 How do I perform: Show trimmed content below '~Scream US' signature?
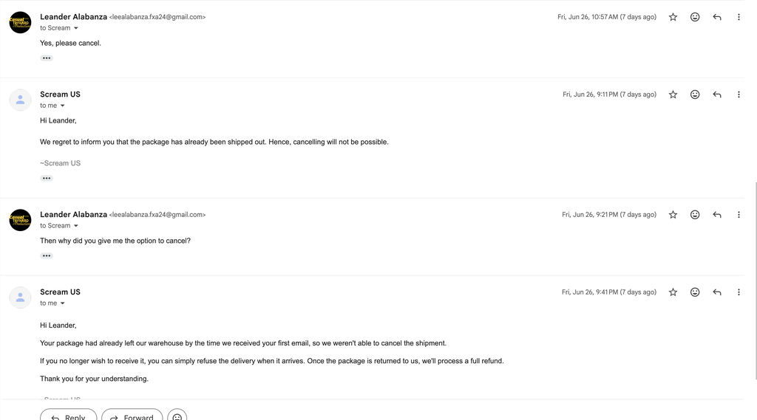coord(47,178)
